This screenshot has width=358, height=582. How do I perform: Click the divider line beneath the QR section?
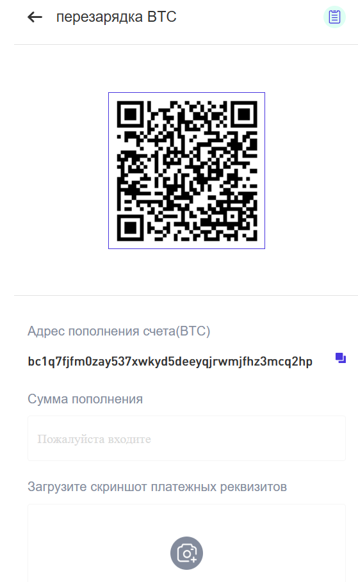(x=186, y=295)
